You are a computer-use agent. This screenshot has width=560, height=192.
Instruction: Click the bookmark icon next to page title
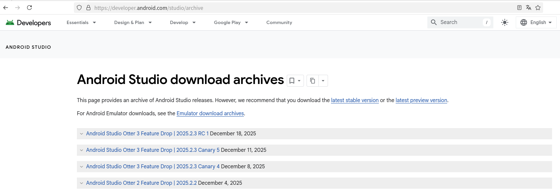coord(292,81)
